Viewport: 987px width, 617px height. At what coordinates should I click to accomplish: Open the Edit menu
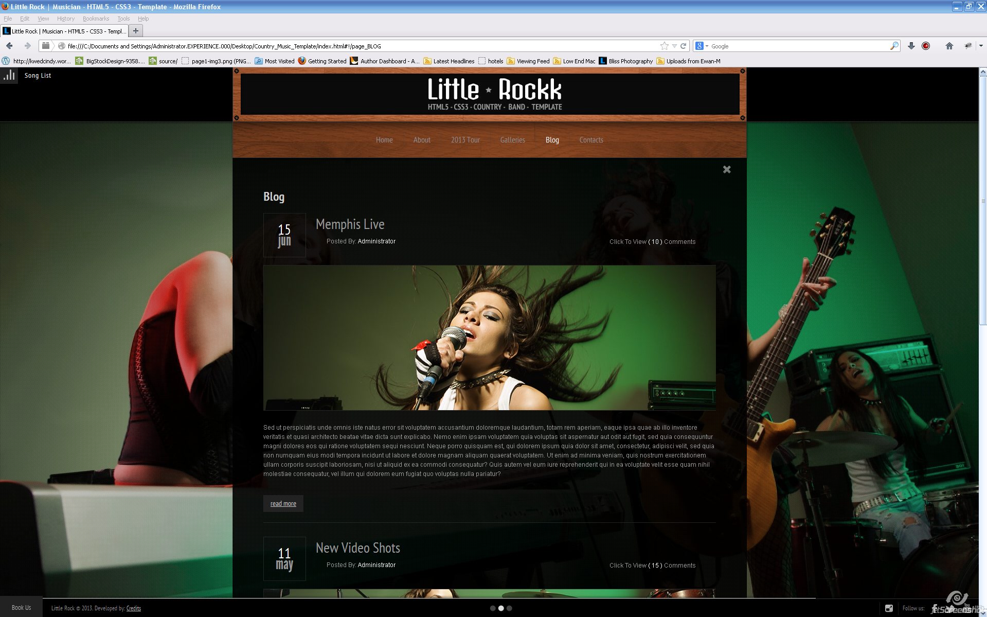click(x=25, y=19)
